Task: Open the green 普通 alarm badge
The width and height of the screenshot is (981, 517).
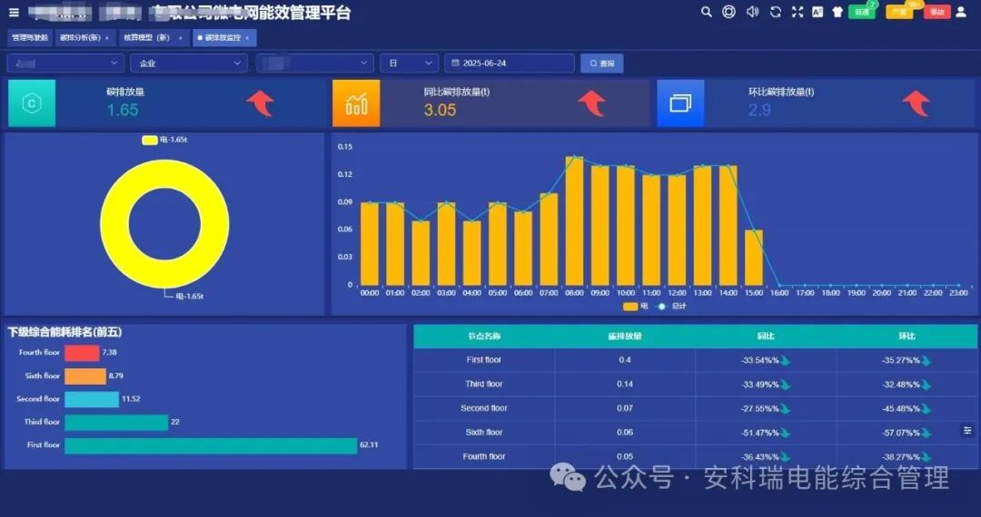Action: (x=861, y=12)
